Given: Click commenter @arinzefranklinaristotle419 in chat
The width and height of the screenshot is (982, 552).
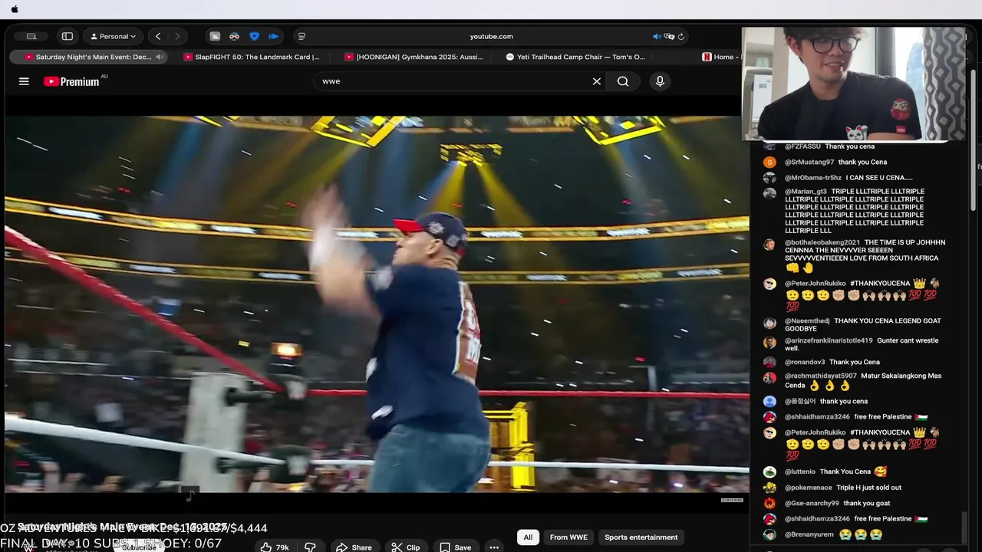Looking at the screenshot, I should (829, 341).
